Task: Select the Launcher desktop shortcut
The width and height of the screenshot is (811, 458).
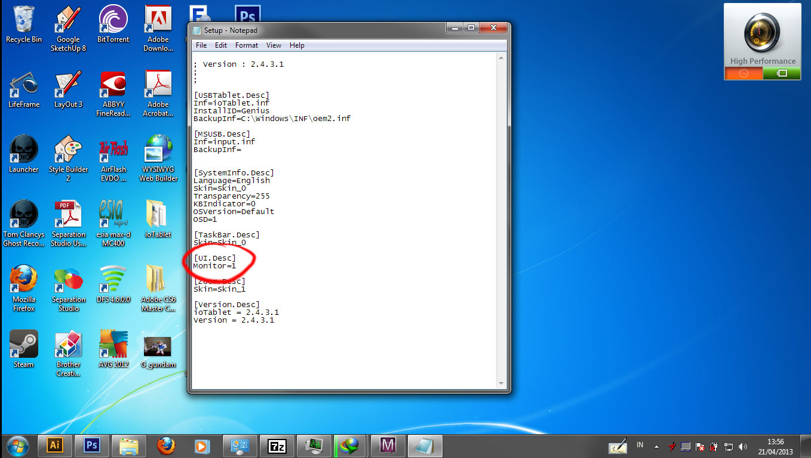Action: coord(24,155)
